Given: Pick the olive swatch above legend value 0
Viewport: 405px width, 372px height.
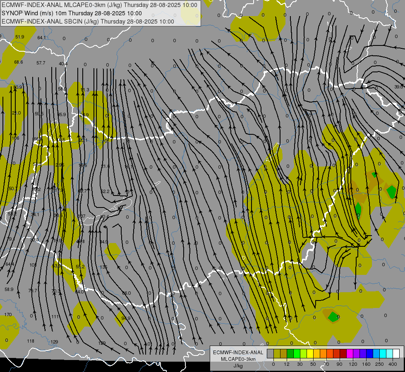Looking at the screenshot, I should click(x=277, y=354).
